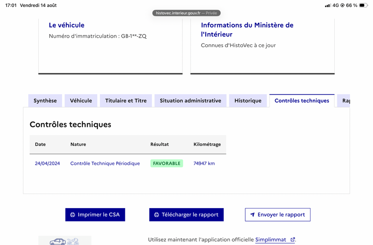Click the Résultat column header

159,144
